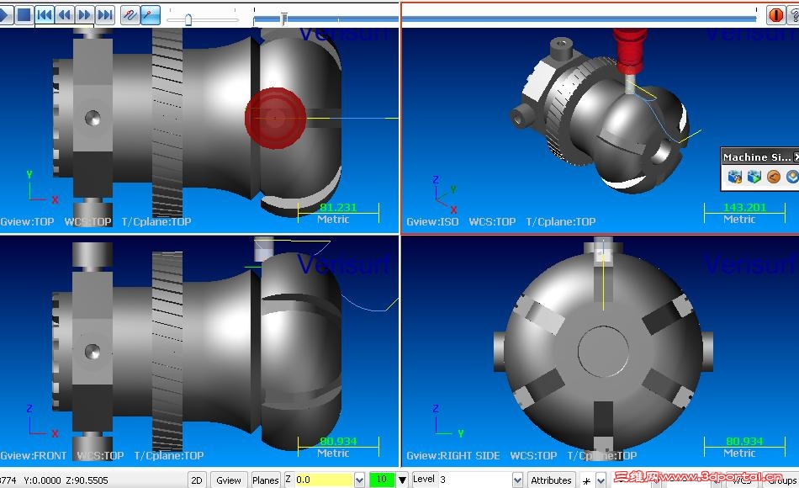Step forward with the double-right-arrow button
Screen dimensions: 799x488
[85, 15]
